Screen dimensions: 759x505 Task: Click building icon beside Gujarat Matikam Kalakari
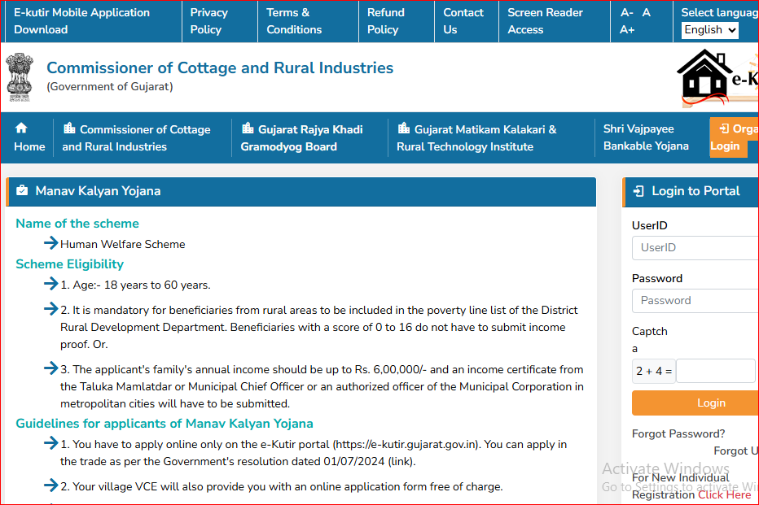(x=404, y=128)
